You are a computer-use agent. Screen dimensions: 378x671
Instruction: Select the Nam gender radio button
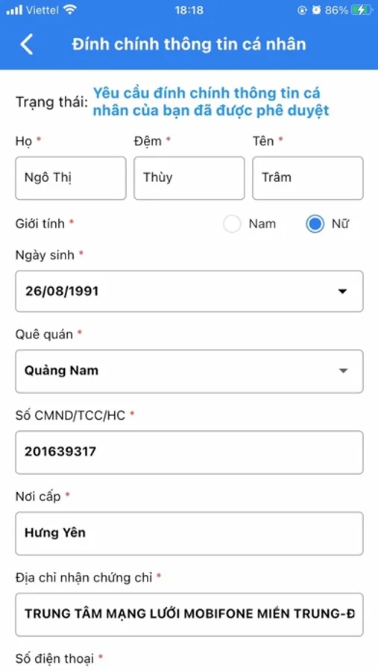[232, 224]
